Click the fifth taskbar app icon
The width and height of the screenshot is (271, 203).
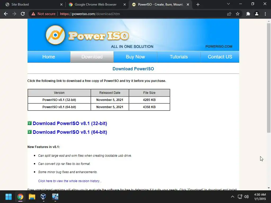point(55,197)
